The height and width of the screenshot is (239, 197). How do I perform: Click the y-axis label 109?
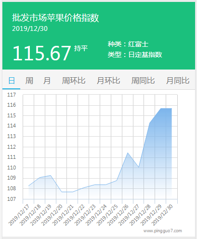point(12,178)
